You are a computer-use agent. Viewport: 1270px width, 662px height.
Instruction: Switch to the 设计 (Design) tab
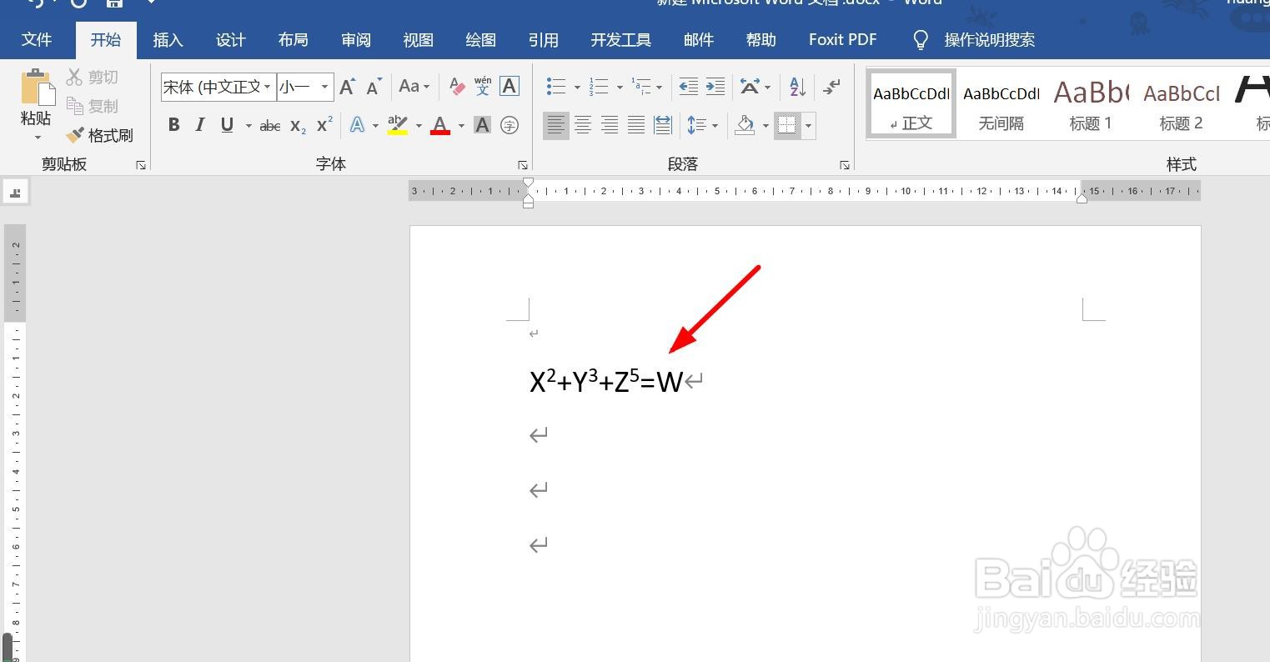(230, 40)
